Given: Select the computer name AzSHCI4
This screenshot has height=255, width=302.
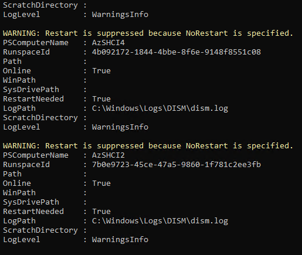Looking at the screenshot, I should point(108,43).
